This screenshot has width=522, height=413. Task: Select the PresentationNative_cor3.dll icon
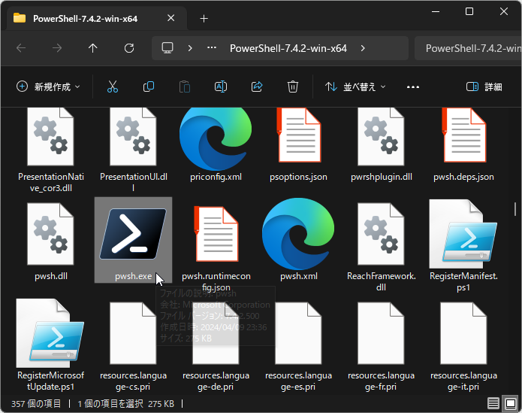pyautogui.click(x=50, y=137)
